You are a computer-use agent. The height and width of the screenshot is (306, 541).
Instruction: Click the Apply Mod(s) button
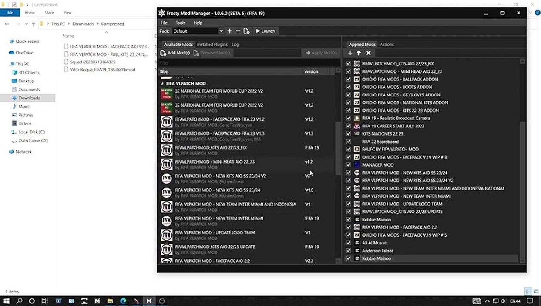tap(321, 53)
